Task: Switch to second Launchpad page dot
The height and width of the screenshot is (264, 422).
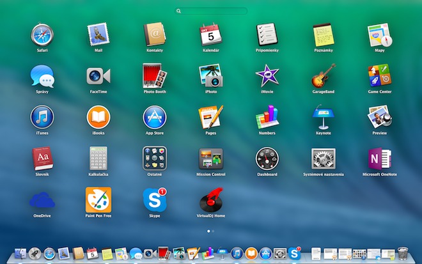Action: pyautogui.click(x=214, y=230)
